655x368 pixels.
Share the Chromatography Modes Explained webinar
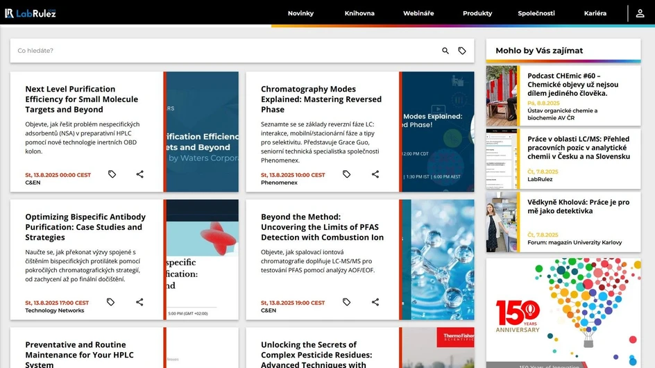(375, 174)
